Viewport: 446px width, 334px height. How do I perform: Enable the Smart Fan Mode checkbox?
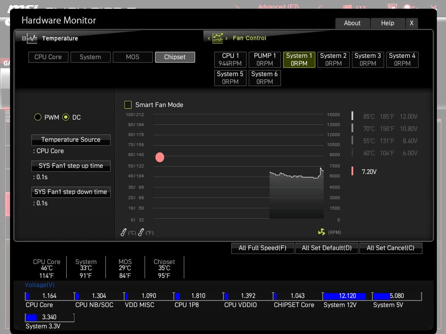click(x=128, y=105)
